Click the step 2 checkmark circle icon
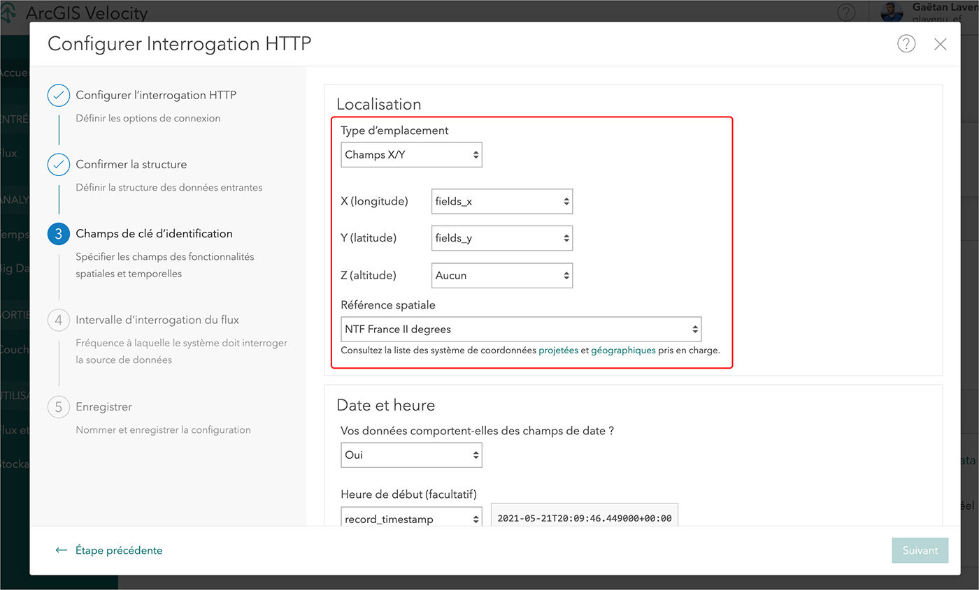This screenshot has height=590, width=979. pos(59,165)
